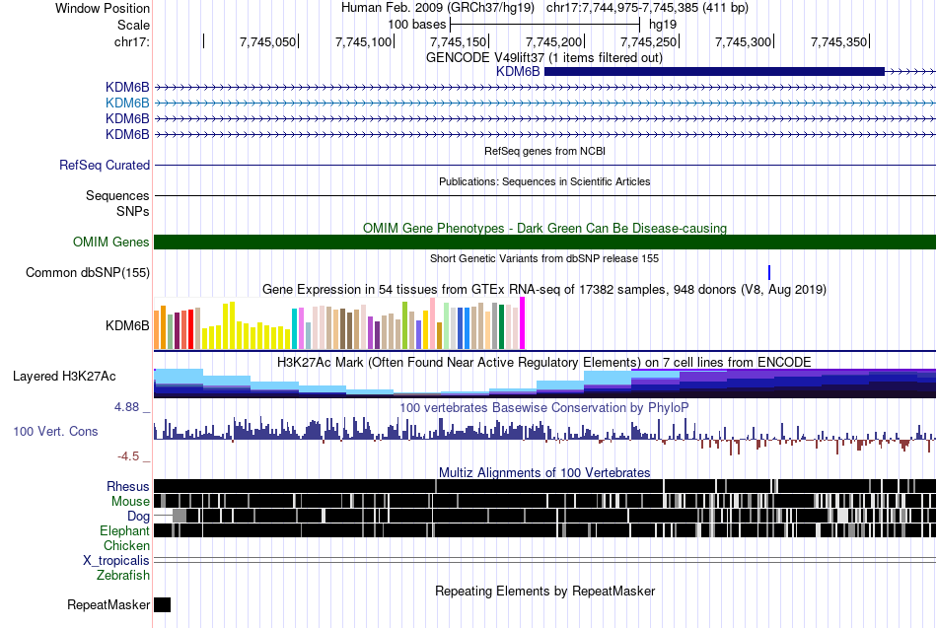The height and width of the screenshot is (628, 937).
Task: Click 'Repeating Elements by RepeatMasker' title
Action: tap(544, 591)
